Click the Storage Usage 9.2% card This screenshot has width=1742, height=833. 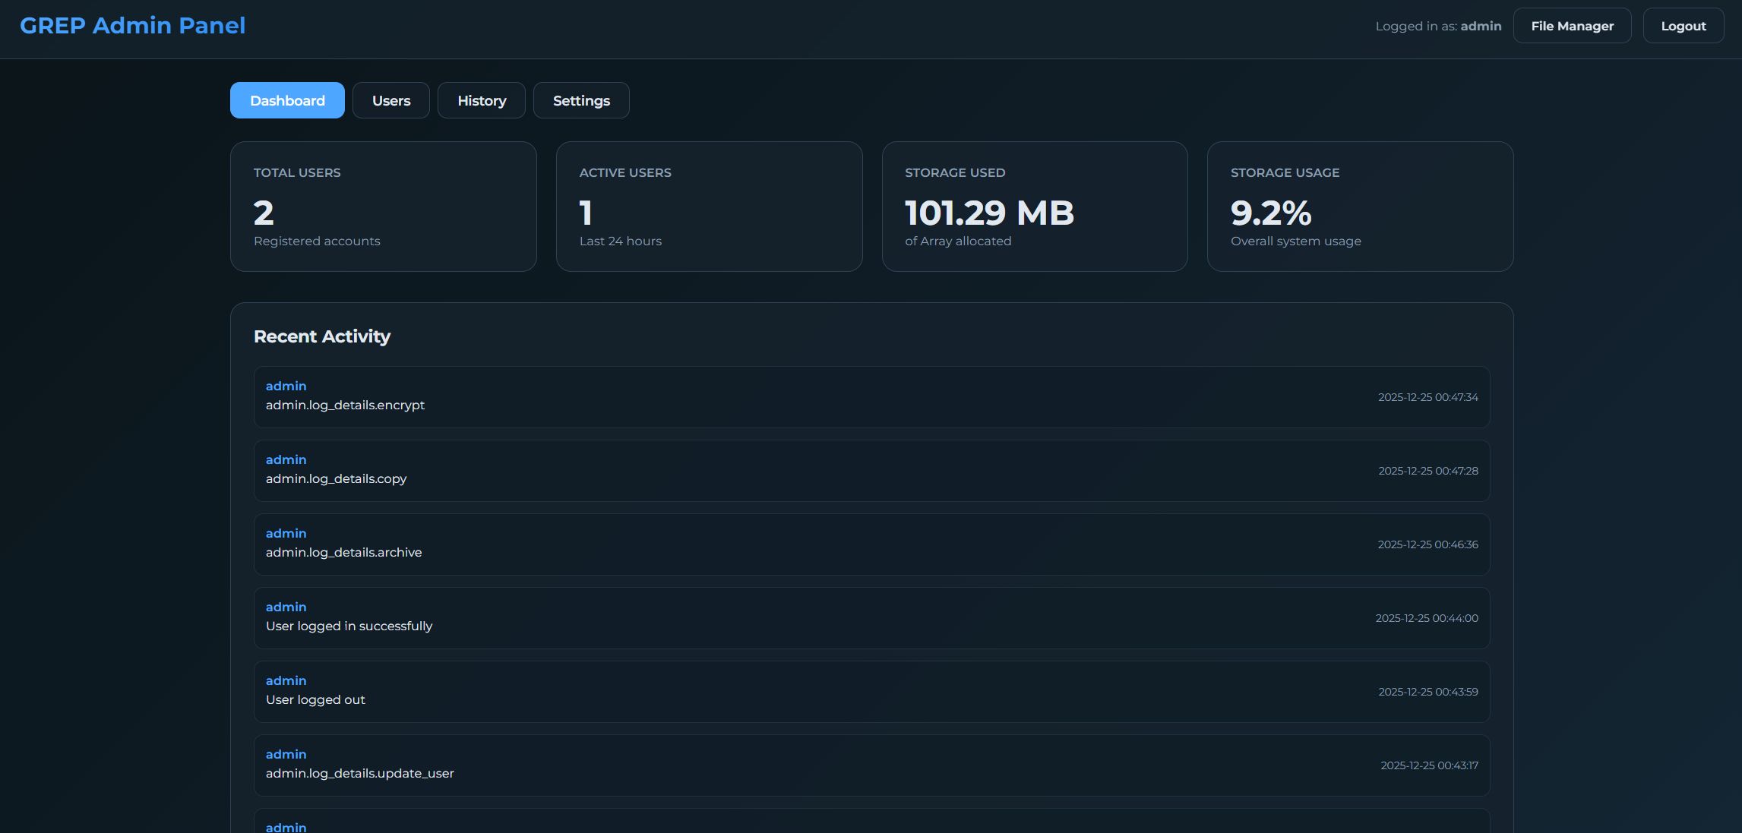point(1360,207)
